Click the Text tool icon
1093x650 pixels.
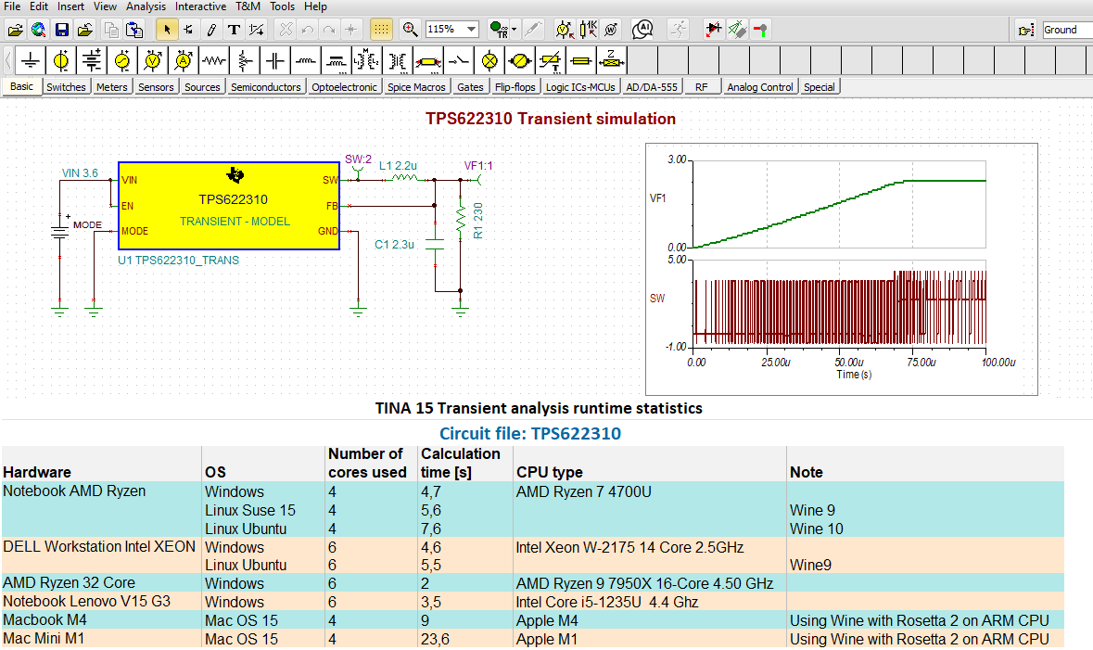[234, 30]
